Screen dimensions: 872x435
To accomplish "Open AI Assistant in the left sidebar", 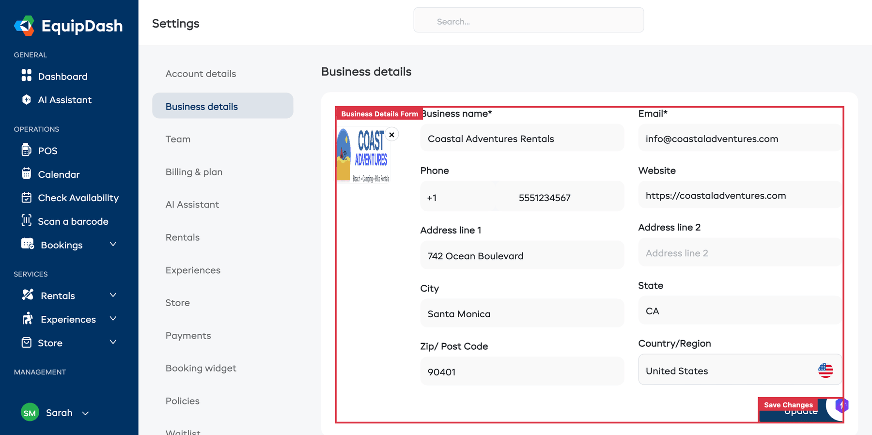I will [56, 100].
